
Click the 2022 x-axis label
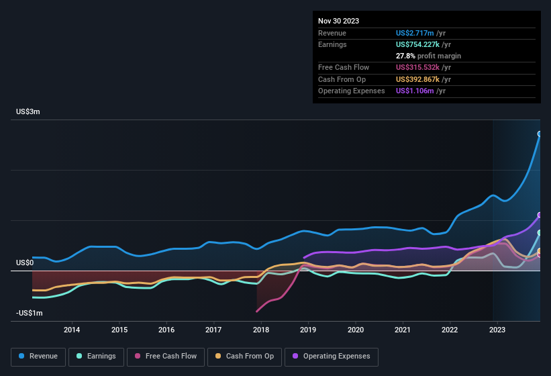pyautogui.click(x=450, y=330)
